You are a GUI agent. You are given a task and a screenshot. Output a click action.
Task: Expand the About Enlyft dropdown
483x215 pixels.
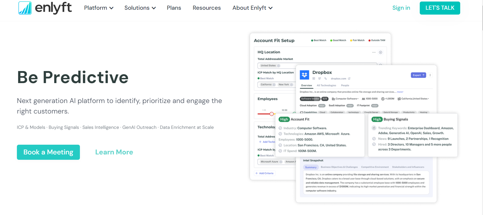pyautogui.click(x=252, y=8)
